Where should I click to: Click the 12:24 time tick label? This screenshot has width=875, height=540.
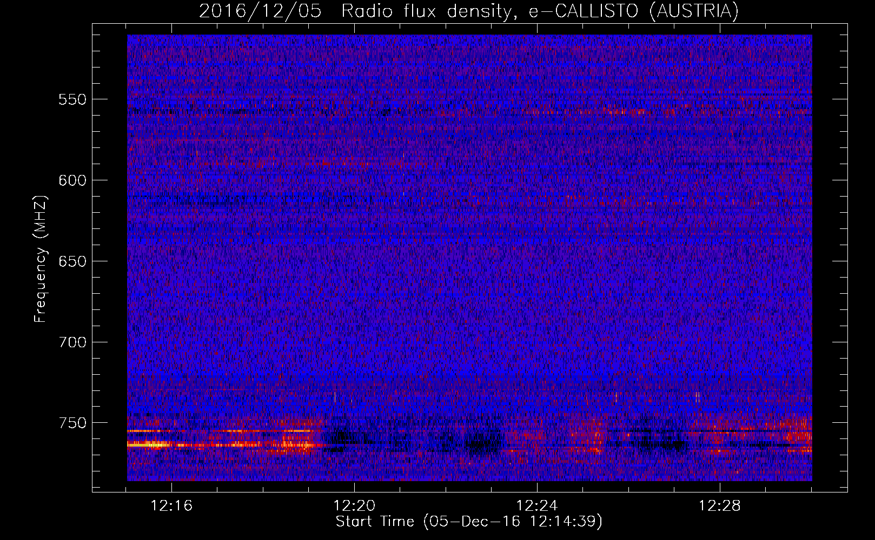pos(537,506)
